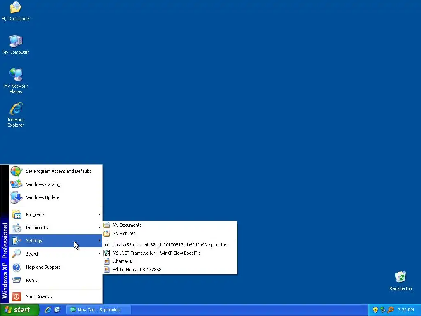Image resolution: width=421 pixels, height=316 pixels.
Task: Click My Pictures icon in submenu
Action: click(x=106, y=233)
